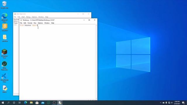Image resolution: width=187 pixels, height=105 pixels.
Task: Open the Options menu in tkinter.py editor
Action: point(40,23)
